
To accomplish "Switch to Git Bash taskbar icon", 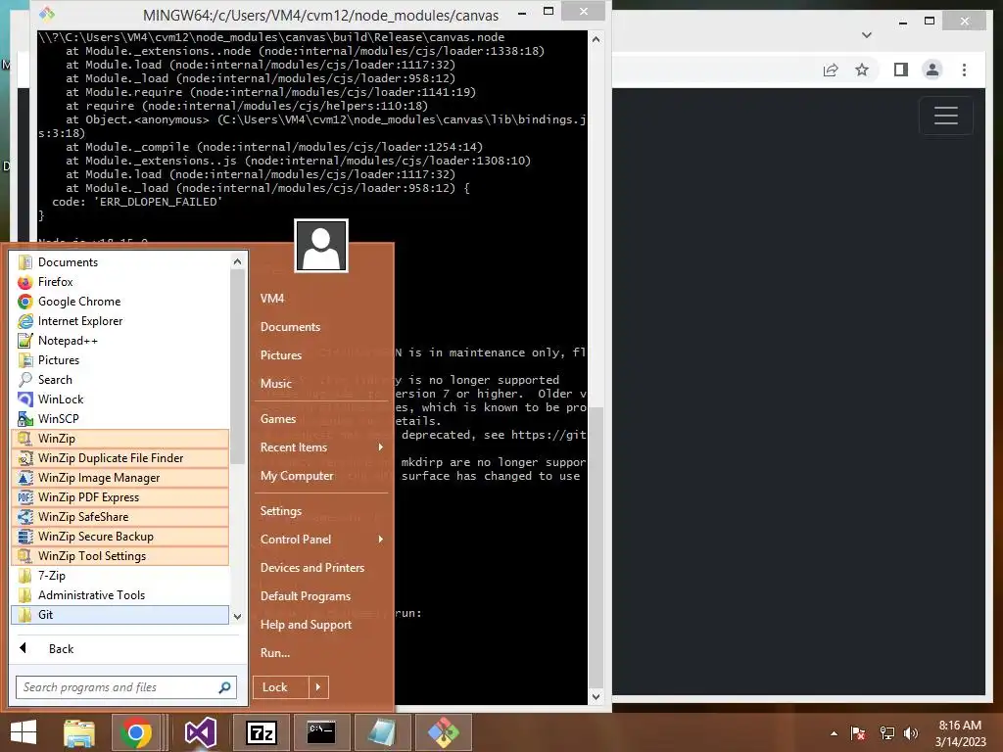I will (444, 732).
